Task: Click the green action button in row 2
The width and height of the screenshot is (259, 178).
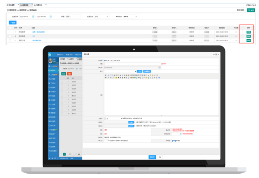Action: click(x=249, y=36)
